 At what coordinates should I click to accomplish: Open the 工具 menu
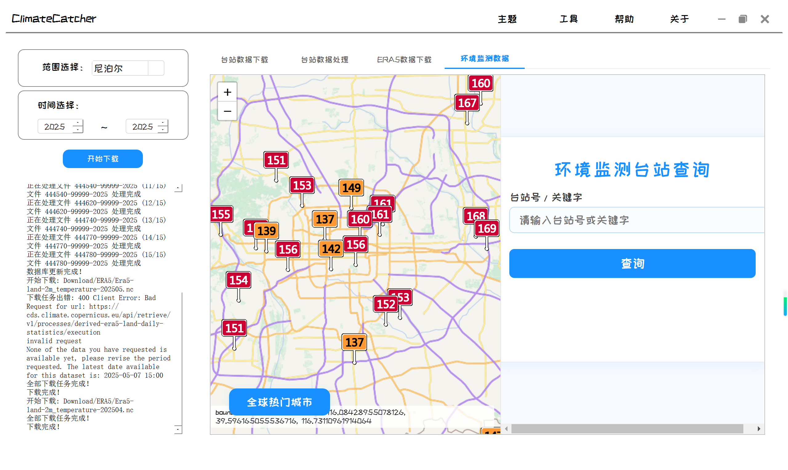[568, 19]
